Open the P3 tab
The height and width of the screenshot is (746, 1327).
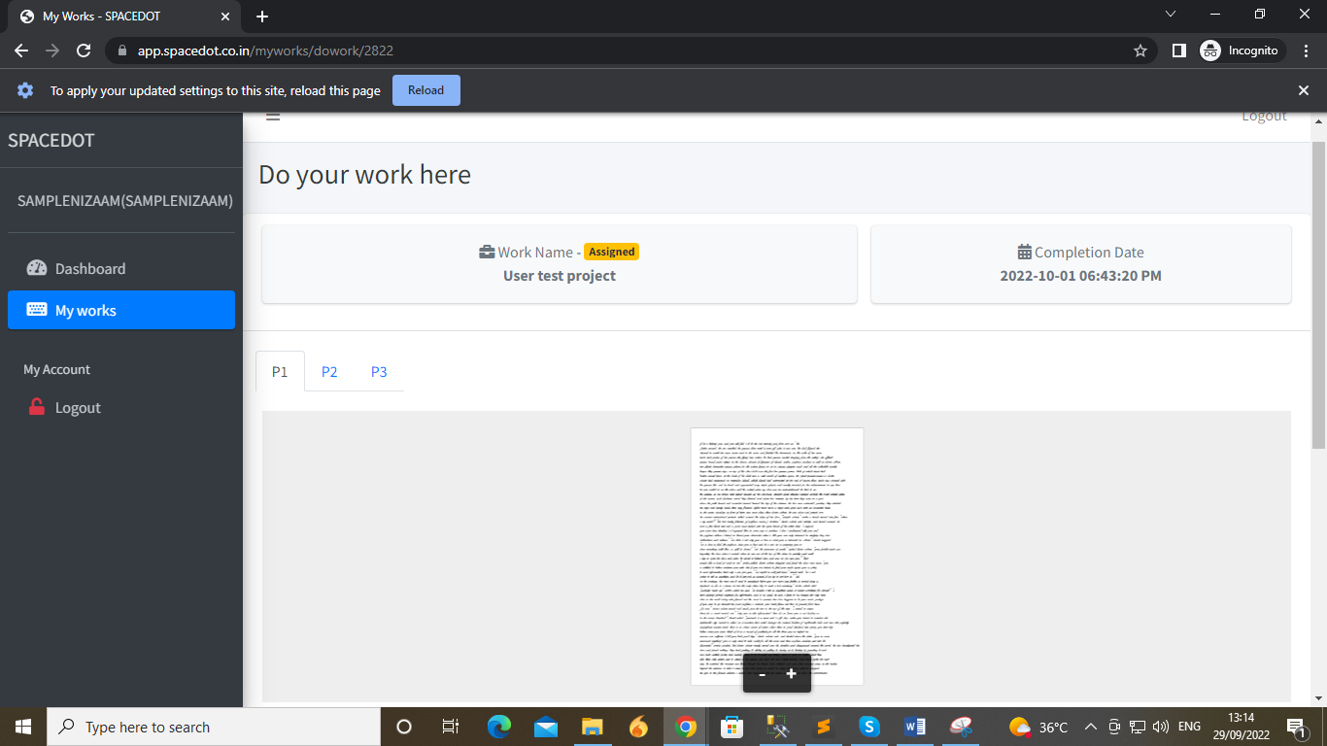coord(379,371)
